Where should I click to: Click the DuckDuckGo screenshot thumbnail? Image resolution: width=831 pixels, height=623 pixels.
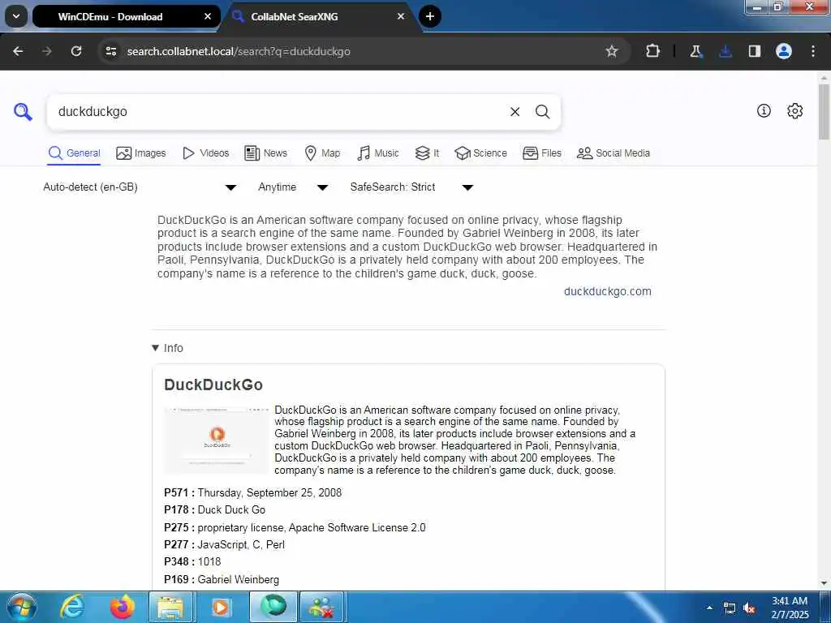pyautogui.click(x=217, y=440)
